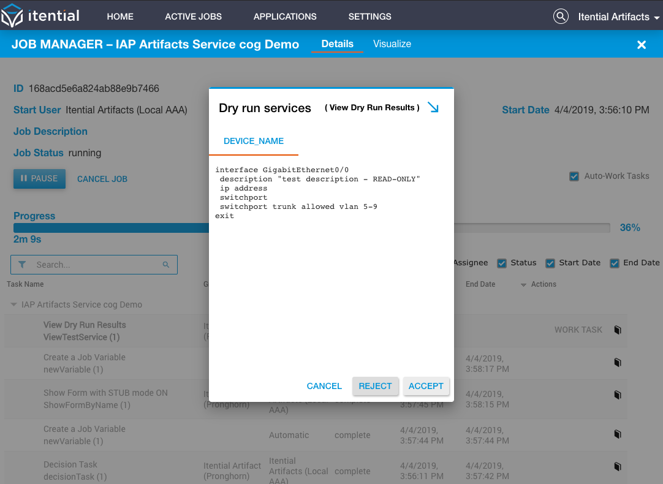Image resolution: width=663 pixels, height=484 pixels.
Task: Expand the Actions column dropdown arrow
Action: (x=523, y=285)
